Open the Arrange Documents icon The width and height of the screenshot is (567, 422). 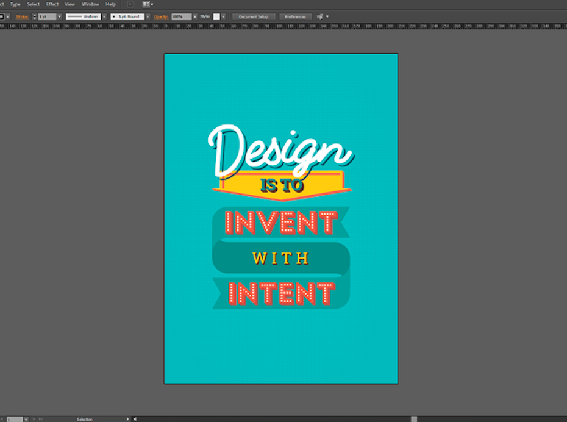[x=147, y=4]
